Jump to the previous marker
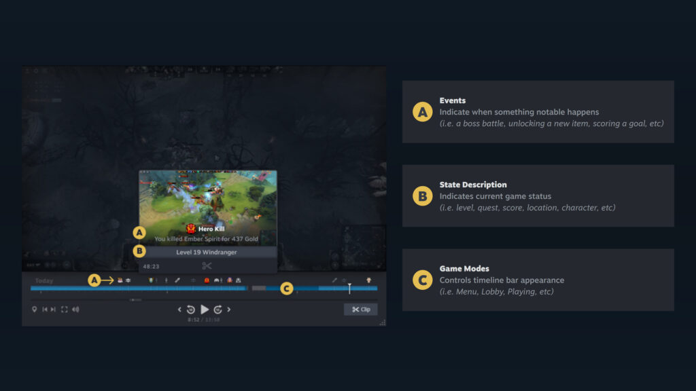 tap(44, 310)
